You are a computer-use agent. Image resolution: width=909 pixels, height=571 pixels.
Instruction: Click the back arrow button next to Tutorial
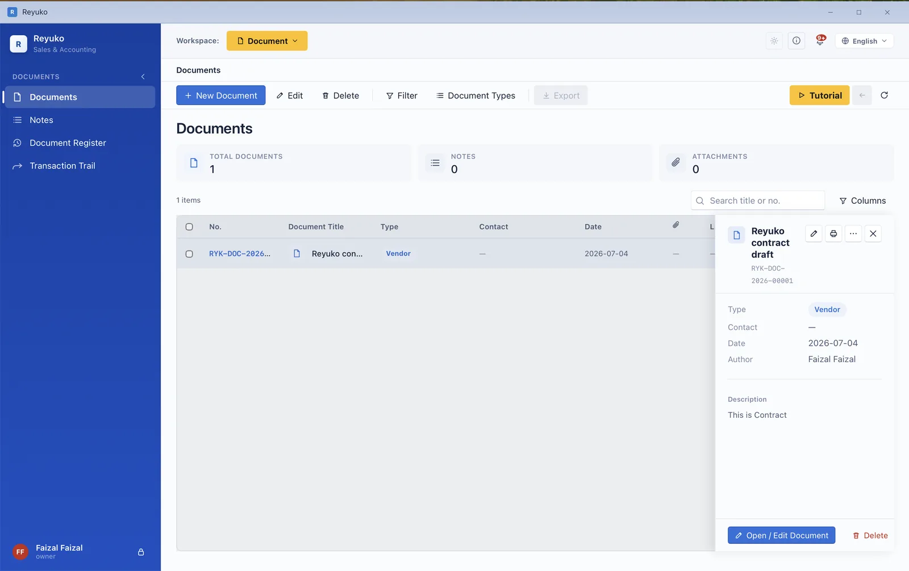pos(862,95)
